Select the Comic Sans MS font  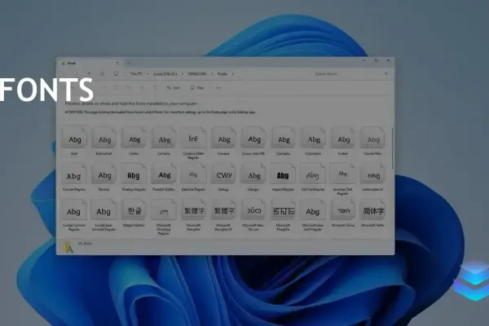pyautogui.click(x=253, y=138)
